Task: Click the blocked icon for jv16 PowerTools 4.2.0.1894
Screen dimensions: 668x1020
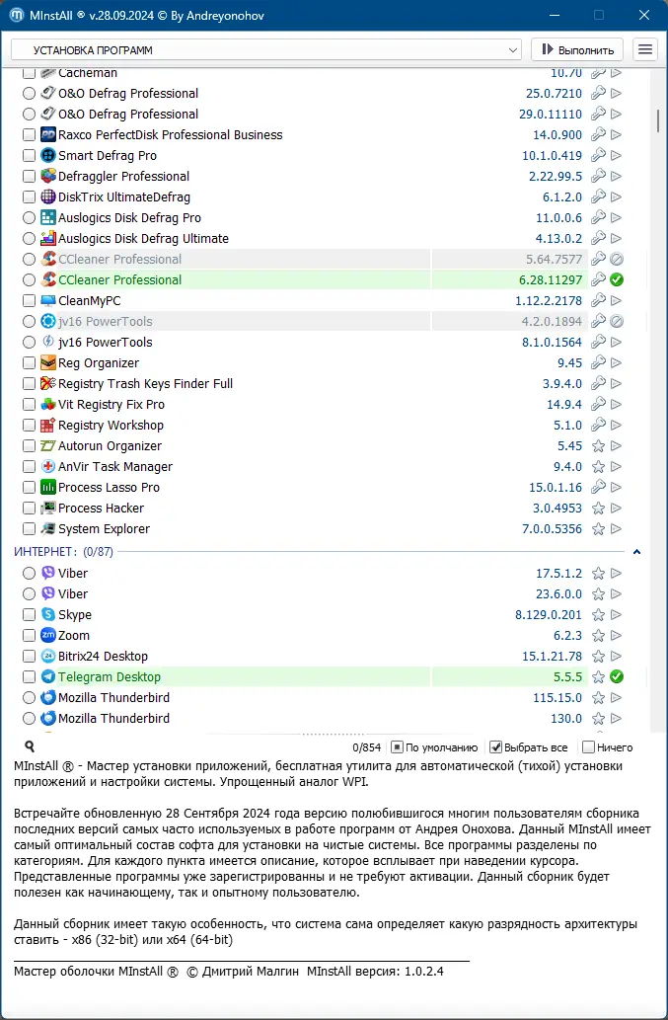Action: 617,321
